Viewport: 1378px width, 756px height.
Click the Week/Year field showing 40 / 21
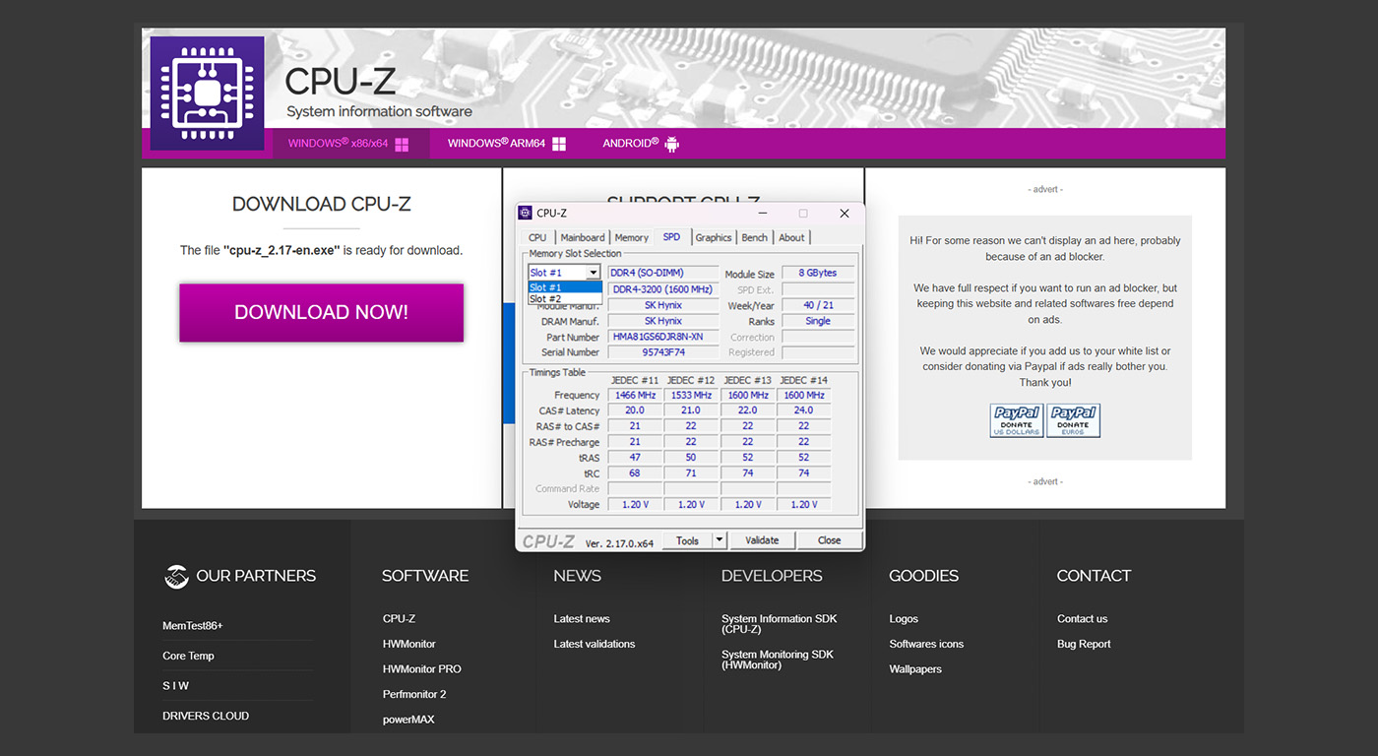818,305
